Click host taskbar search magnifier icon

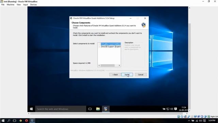(9, 121)
